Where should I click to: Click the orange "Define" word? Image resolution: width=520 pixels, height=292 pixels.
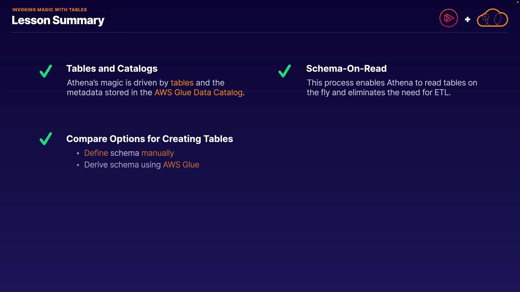pos(96,153)
